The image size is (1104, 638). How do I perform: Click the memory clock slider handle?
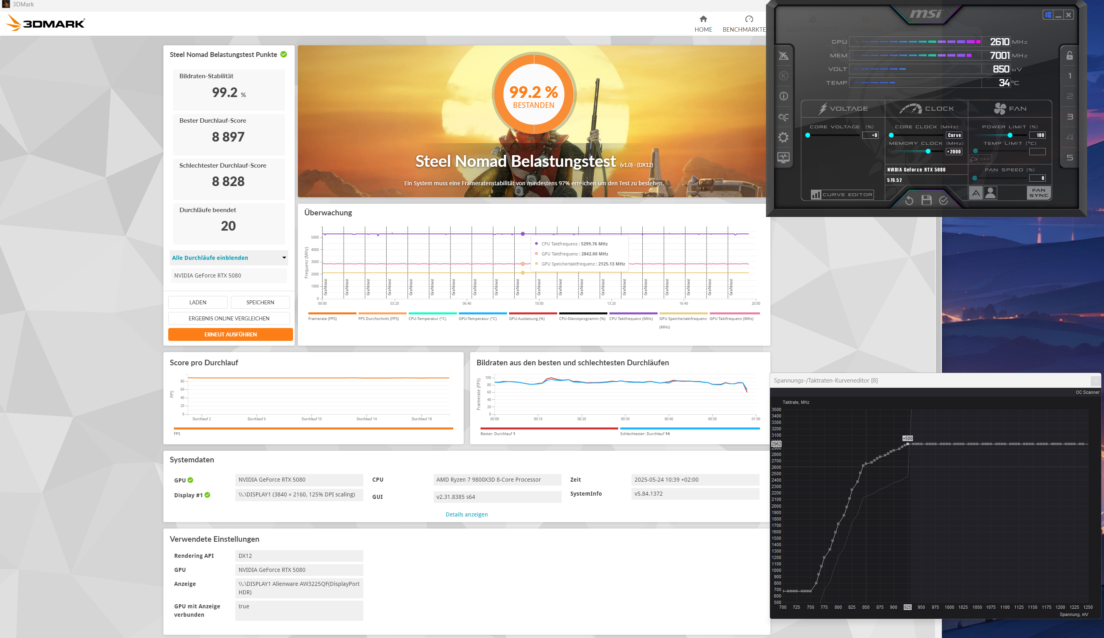pos(928,152)
